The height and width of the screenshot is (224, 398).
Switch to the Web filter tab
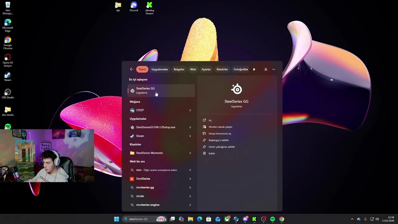[x=193, y=69]
